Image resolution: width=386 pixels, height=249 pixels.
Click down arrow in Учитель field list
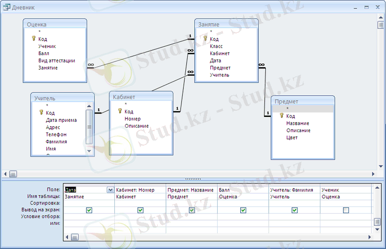tap(89, 151)
